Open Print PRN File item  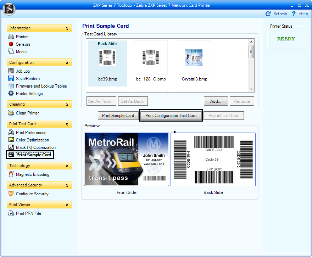click(x=28, y=213)
